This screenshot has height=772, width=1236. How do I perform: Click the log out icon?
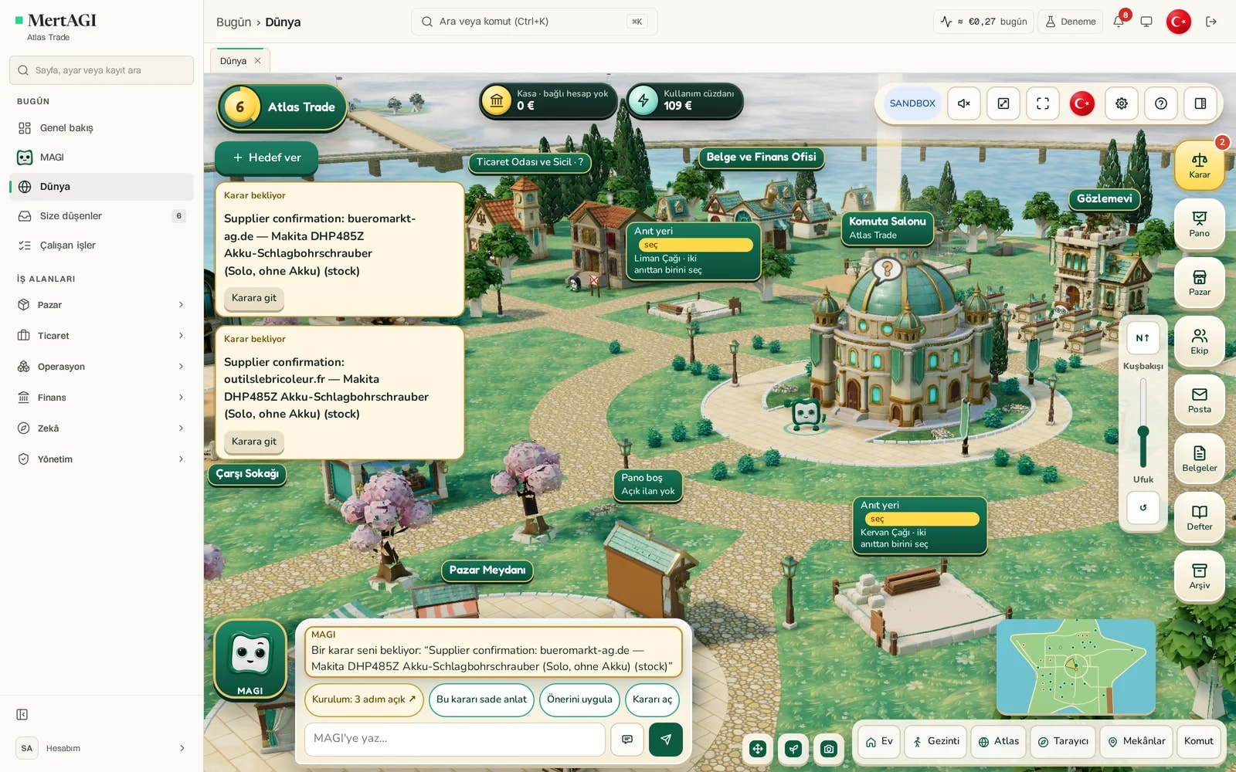point(1211,22)
